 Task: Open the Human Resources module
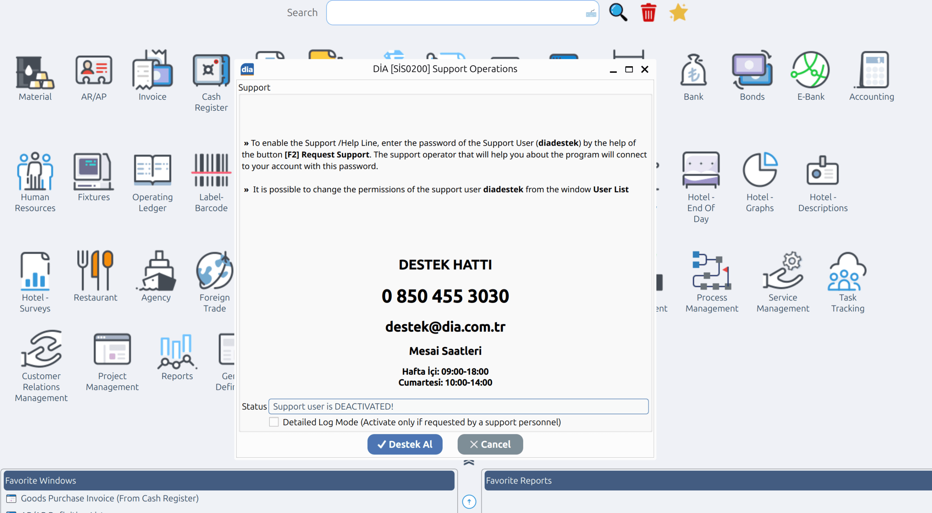(35, 182)
